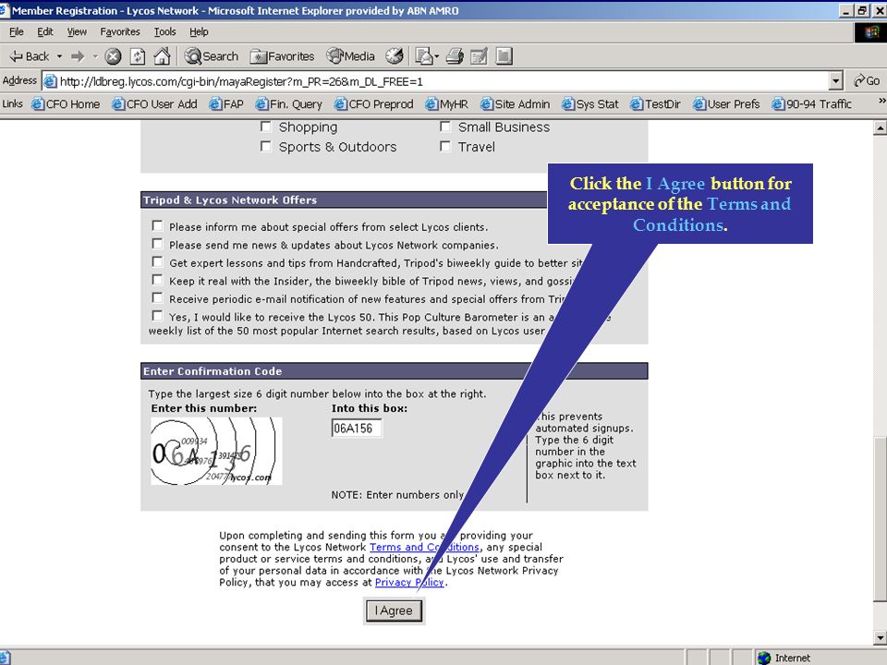Viewport: 887px width, 665px height.
Task: Click the confirmation code input box
Action: point(357,428)
